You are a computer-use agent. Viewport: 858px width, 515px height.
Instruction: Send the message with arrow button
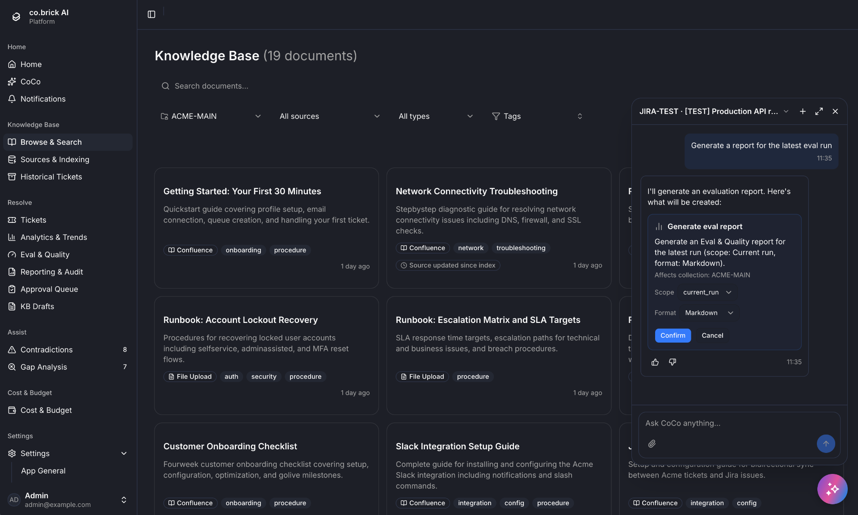[x=826, y=444]
